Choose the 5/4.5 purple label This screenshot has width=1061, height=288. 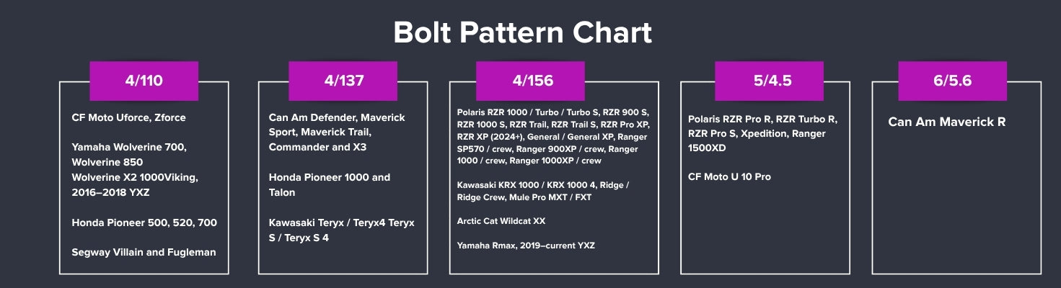[772, 81]
